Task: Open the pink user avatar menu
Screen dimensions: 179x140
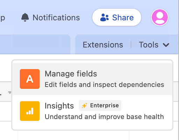Action: click(x=160, y=17)
